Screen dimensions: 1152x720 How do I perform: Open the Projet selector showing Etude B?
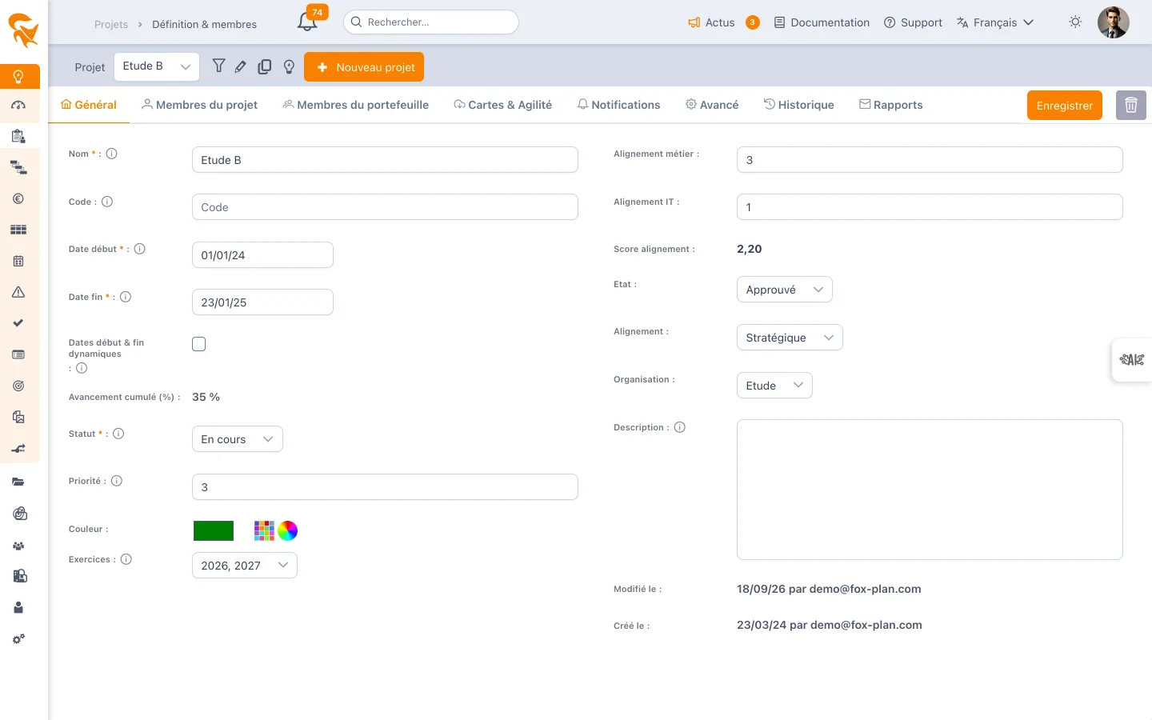(x=157, y=66)
